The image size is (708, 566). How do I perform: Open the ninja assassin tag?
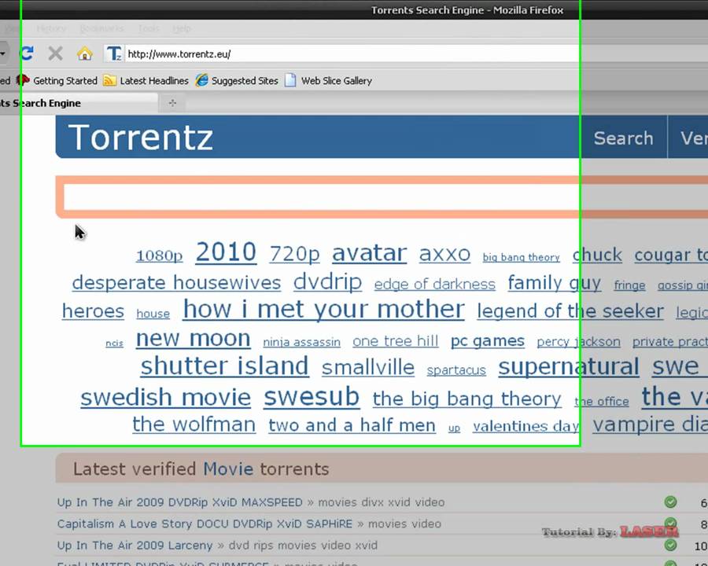coord(301,342)
